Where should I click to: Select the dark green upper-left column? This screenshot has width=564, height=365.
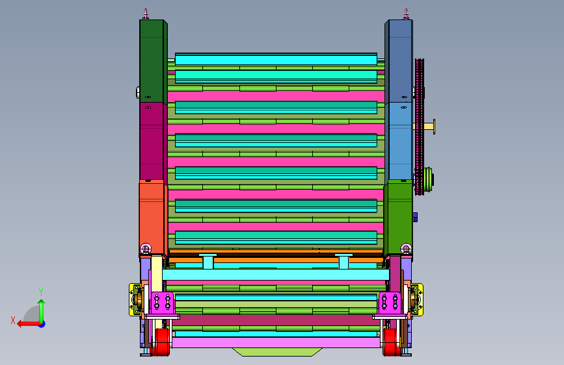click(154, 61)
